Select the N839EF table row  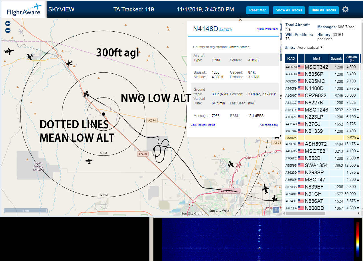tap(323, 187)
